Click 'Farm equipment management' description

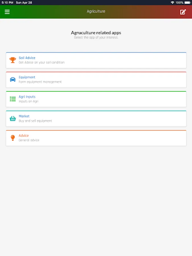(40, 82)
